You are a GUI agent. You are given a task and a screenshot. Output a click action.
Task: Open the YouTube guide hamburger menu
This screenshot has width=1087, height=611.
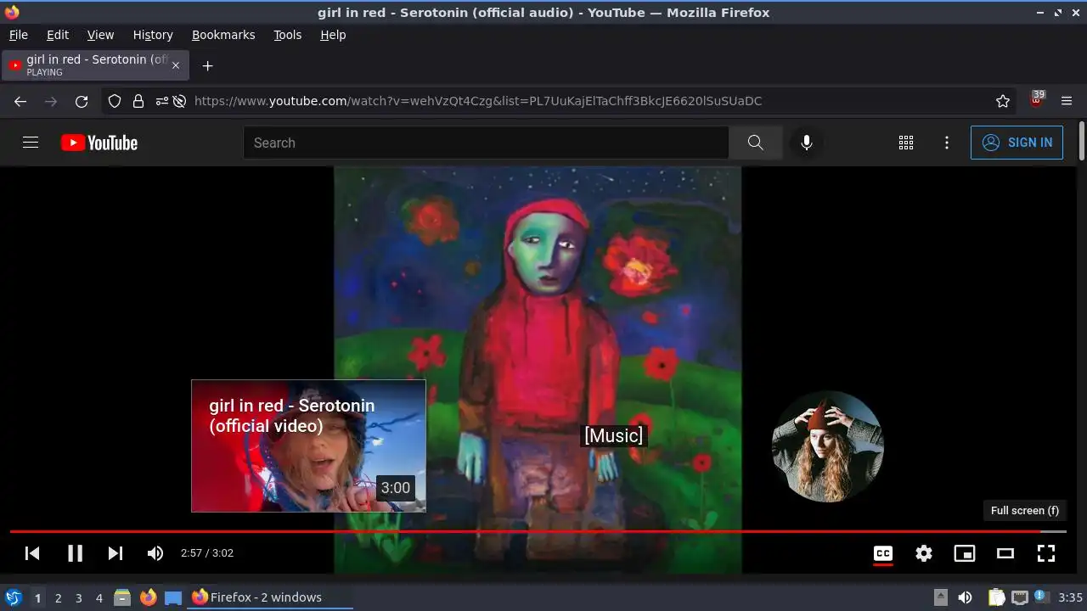tap(31, 143)
